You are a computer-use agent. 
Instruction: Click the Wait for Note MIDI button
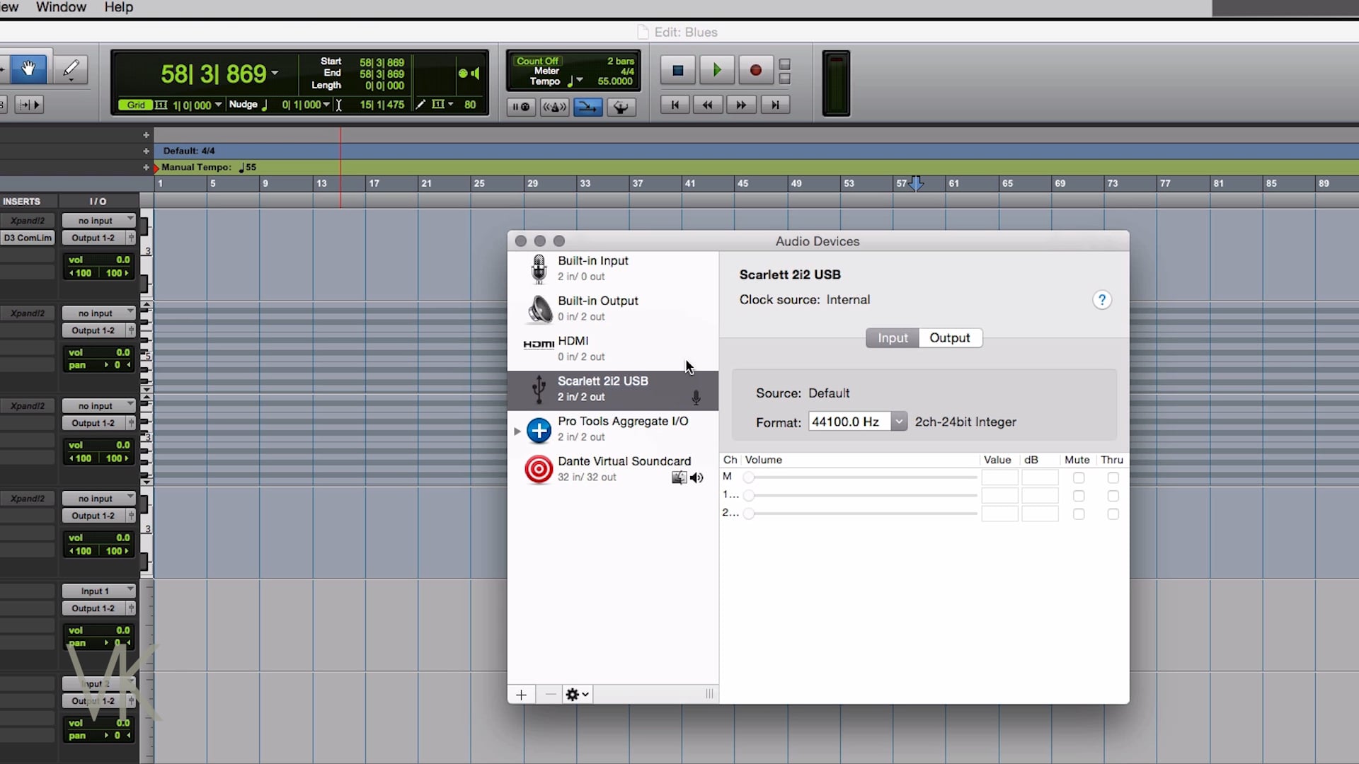pyautogui.click(x=521, y=107)
